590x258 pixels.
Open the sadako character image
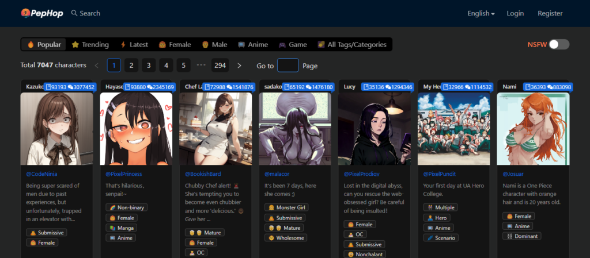pyautogui.click(x=295, y=129)
